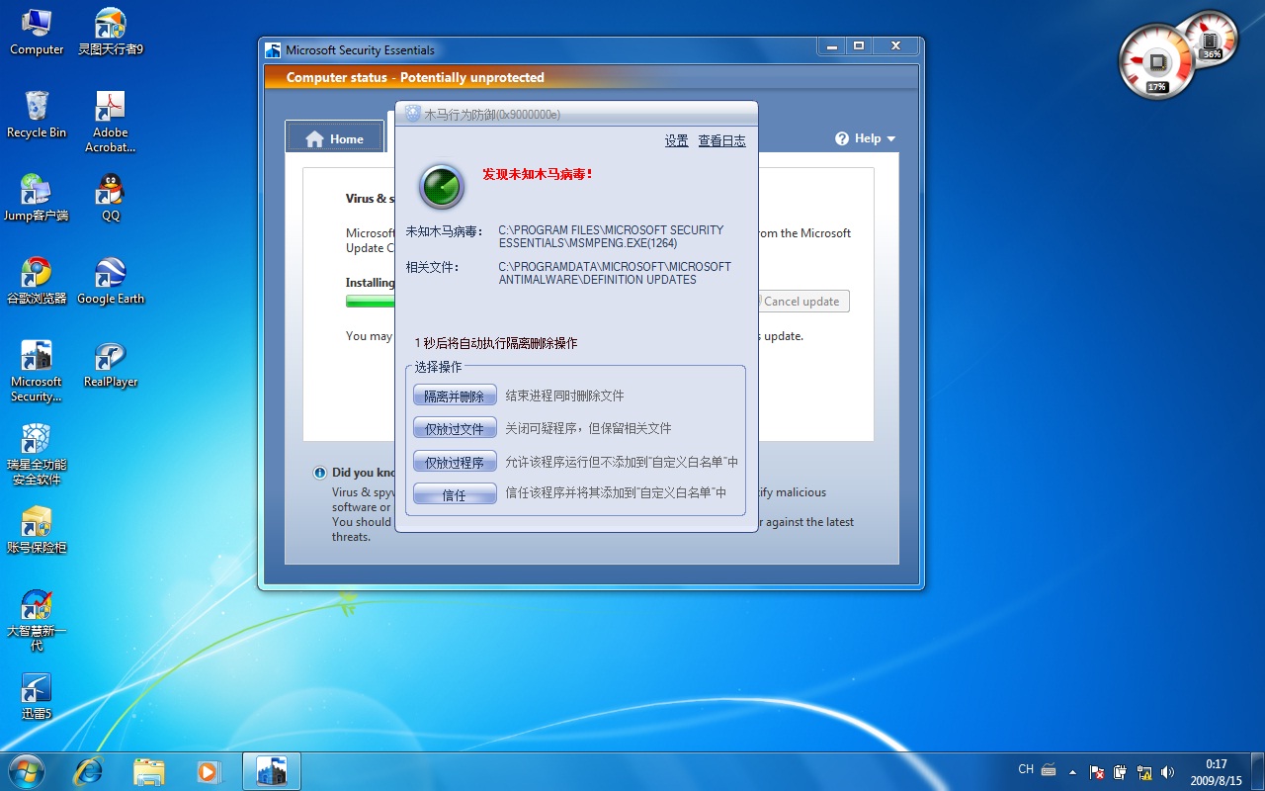Select the Adobe Acrobat desktop shortcut
Screen dimensions: 1265x791
pos(111,123)
